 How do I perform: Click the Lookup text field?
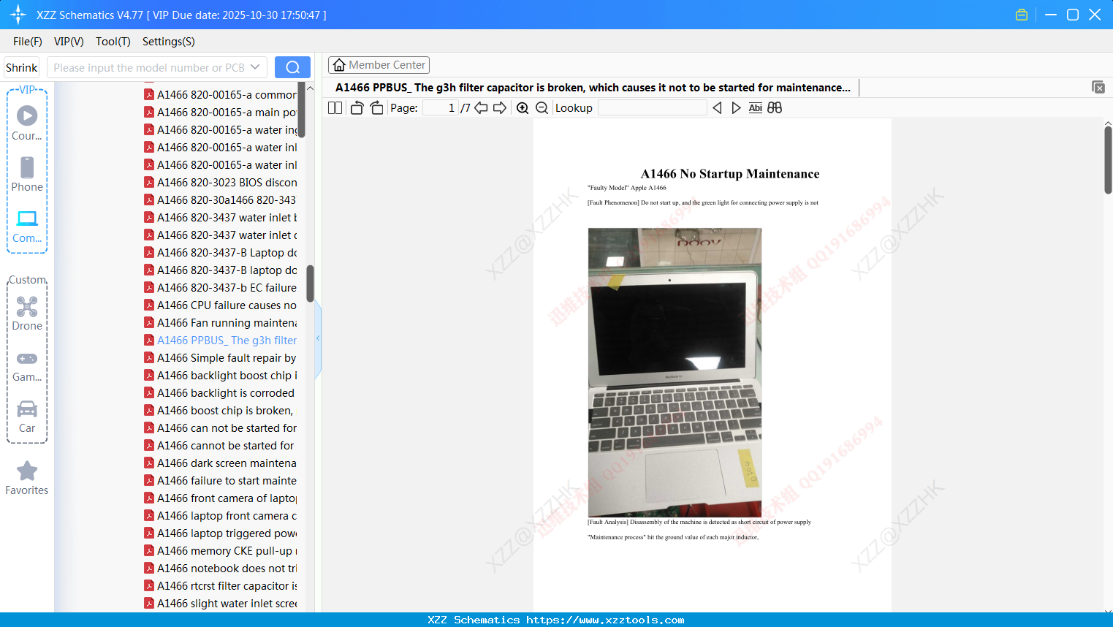653,108
